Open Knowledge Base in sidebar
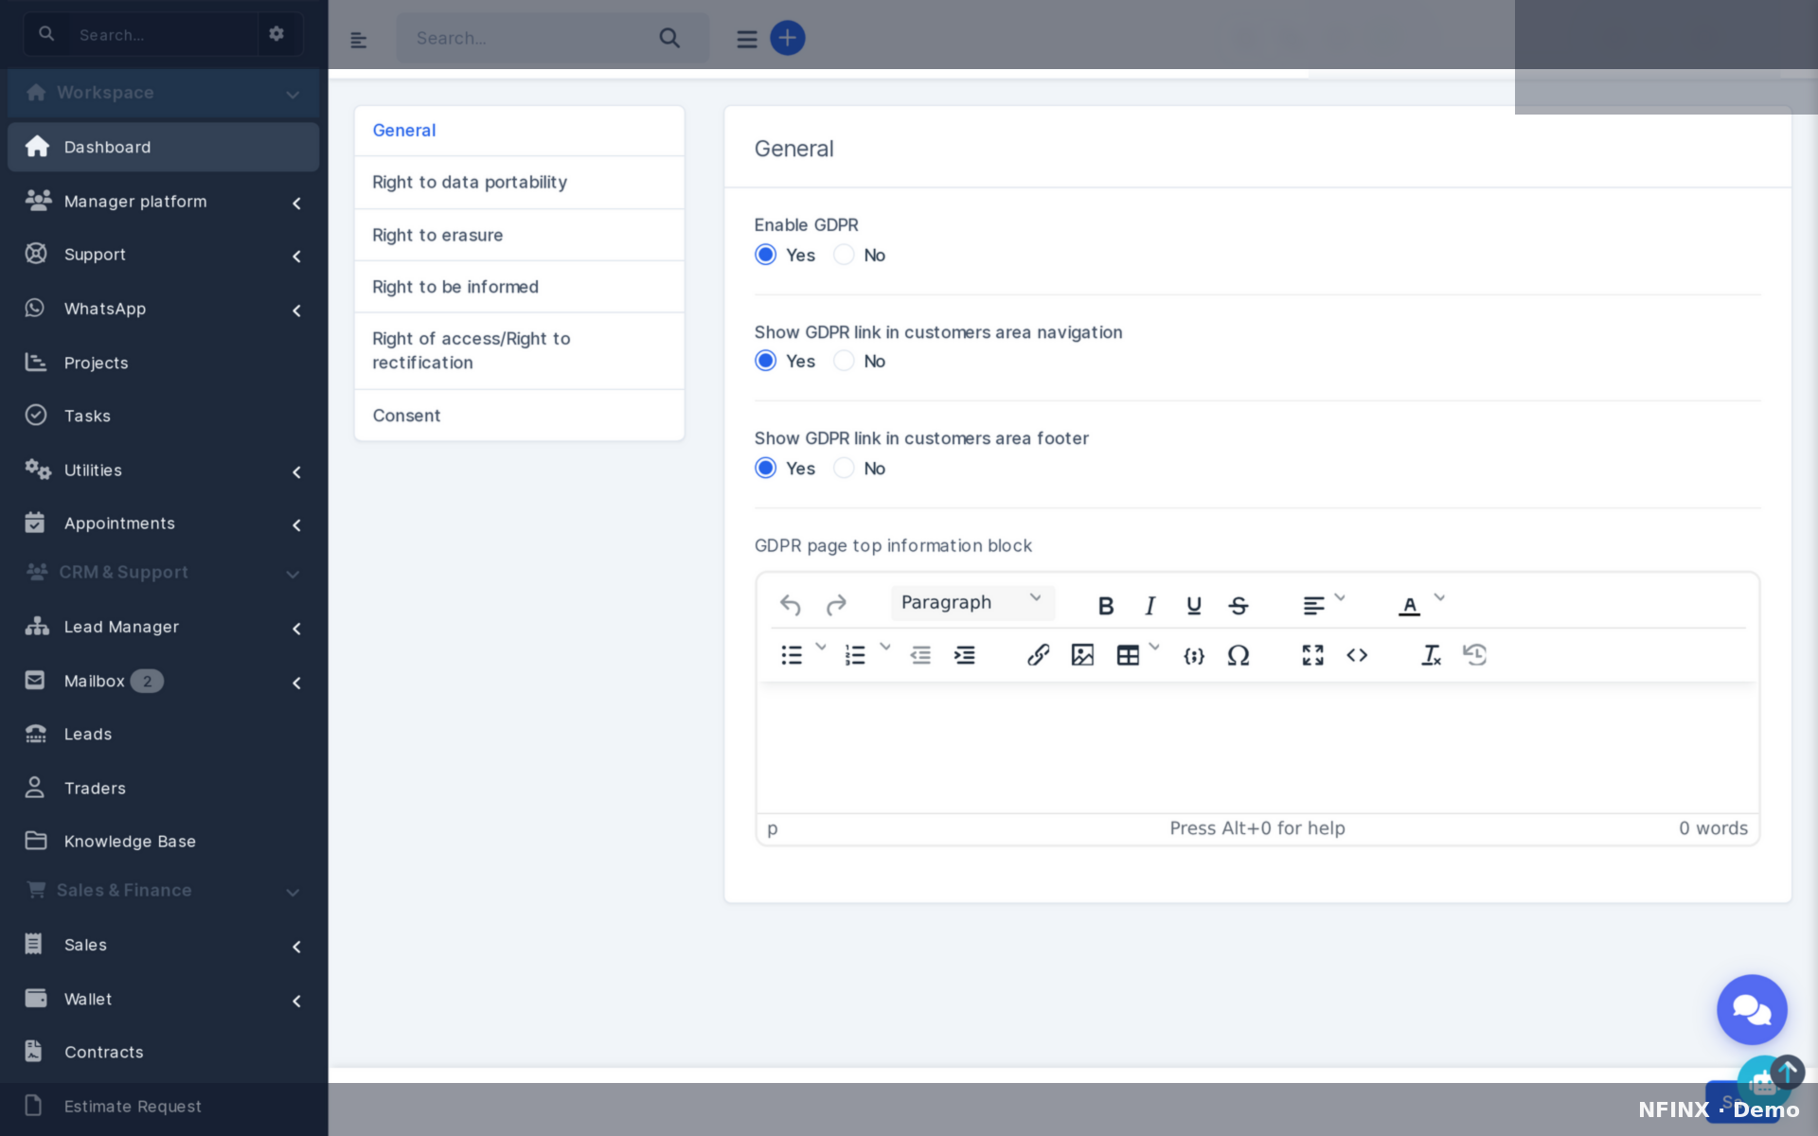Screen dimensions: 1818x1136 point(163,842)
